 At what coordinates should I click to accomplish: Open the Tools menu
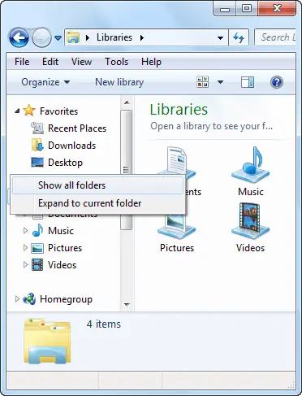pos(116,62)
